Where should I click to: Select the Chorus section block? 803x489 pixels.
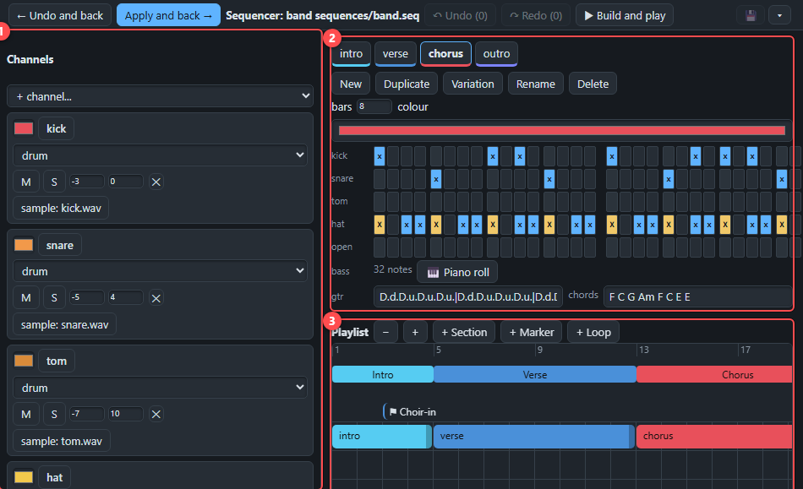coord(714,374)
